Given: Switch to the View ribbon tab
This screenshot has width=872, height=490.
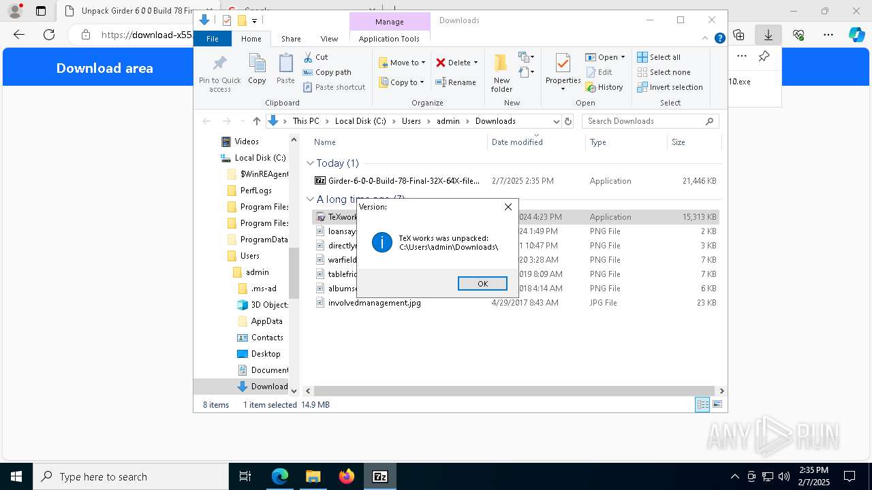Looking at the screenshot, I should [x=329, y=39].
